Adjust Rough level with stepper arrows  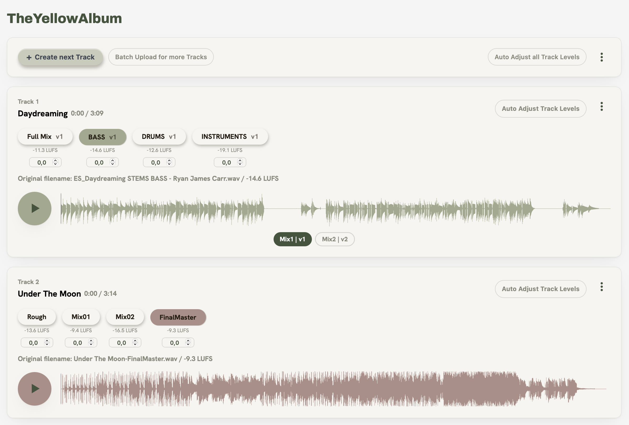point(47,342)
